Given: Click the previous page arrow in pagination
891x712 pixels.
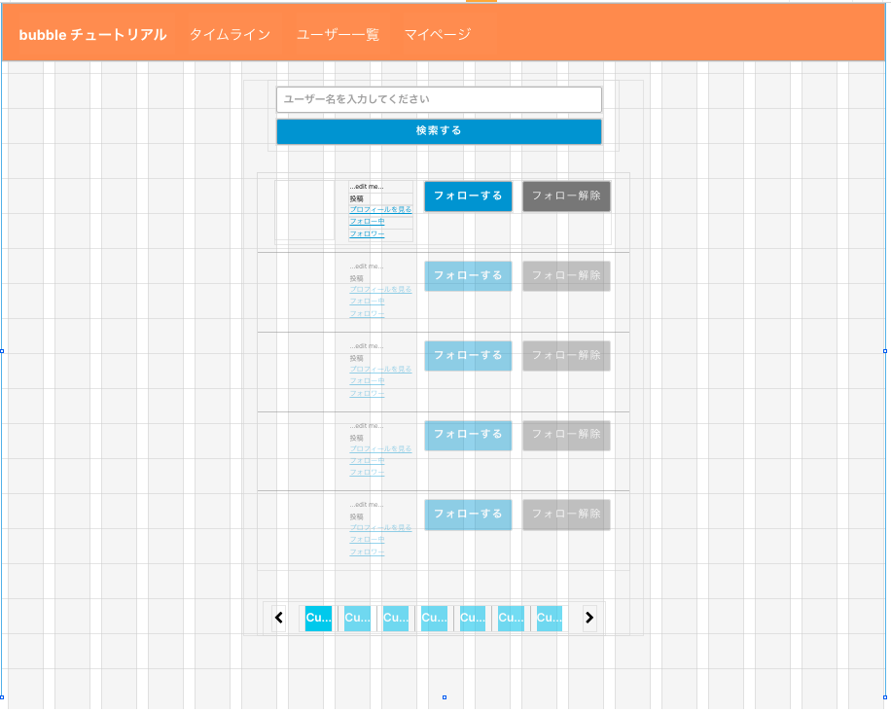Looking at the screenshot, I should [x=279, y=618].
